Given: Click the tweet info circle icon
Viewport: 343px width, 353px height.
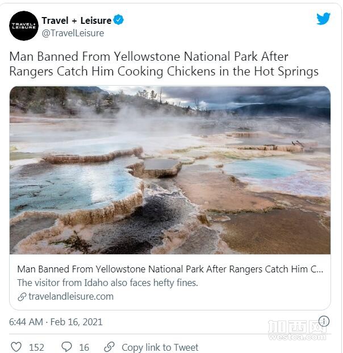Looking at the screenshot, I should [324, 321].
